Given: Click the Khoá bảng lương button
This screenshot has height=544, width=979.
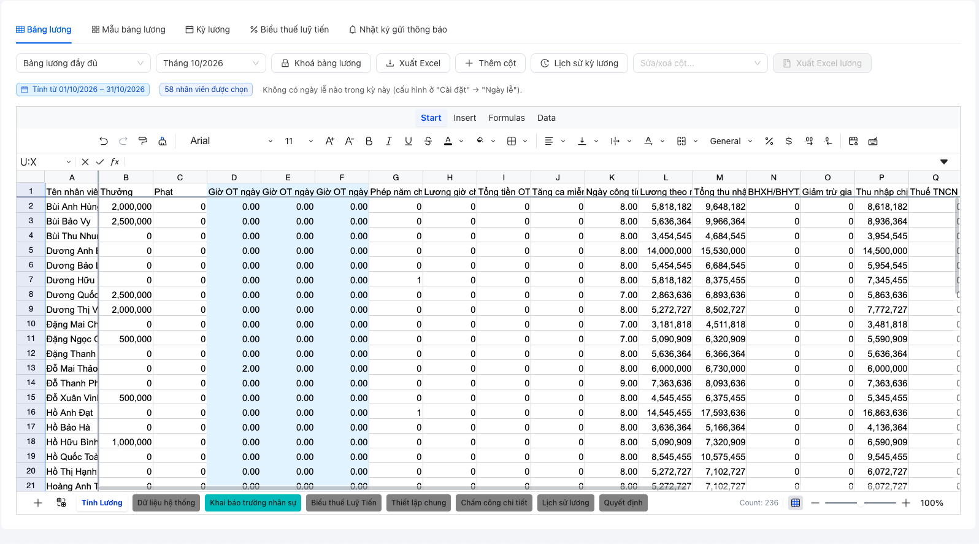Looking at the screenshot, I should point(321,63).
